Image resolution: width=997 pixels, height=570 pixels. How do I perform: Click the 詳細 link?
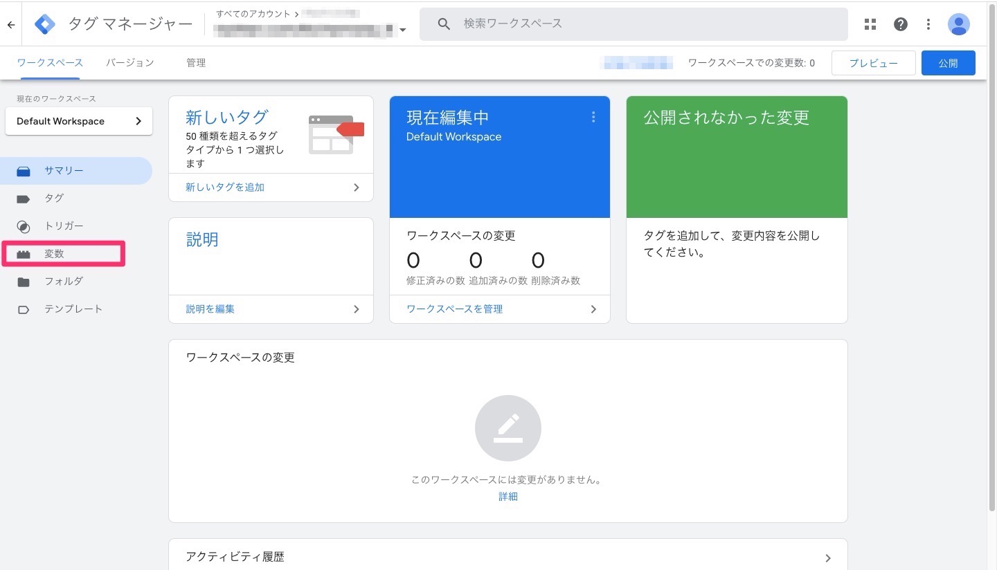click(508, 497)
